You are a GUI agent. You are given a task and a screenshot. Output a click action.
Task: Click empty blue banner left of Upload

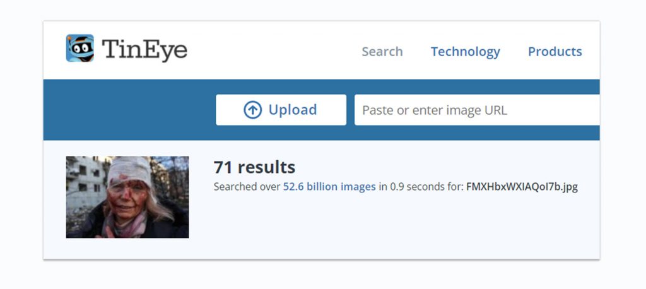point(126,110)
